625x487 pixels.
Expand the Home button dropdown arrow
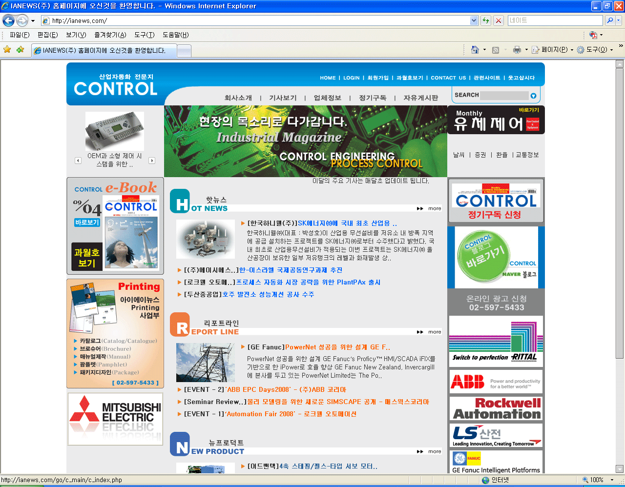tap(484, 50)
